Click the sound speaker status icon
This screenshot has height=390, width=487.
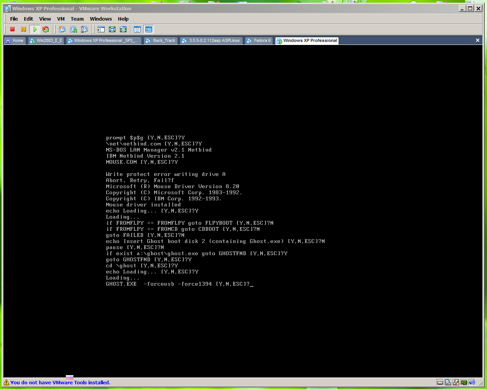point(472,382)
